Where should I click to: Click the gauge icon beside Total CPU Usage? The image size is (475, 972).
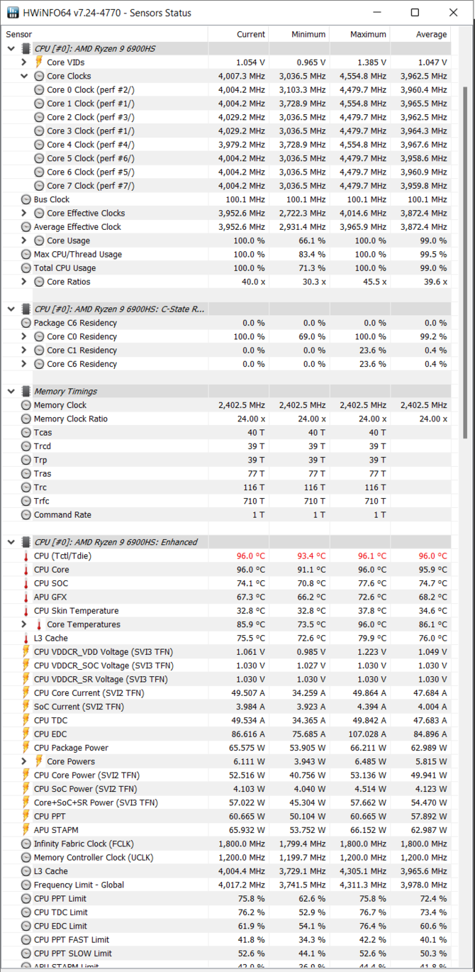26,268
